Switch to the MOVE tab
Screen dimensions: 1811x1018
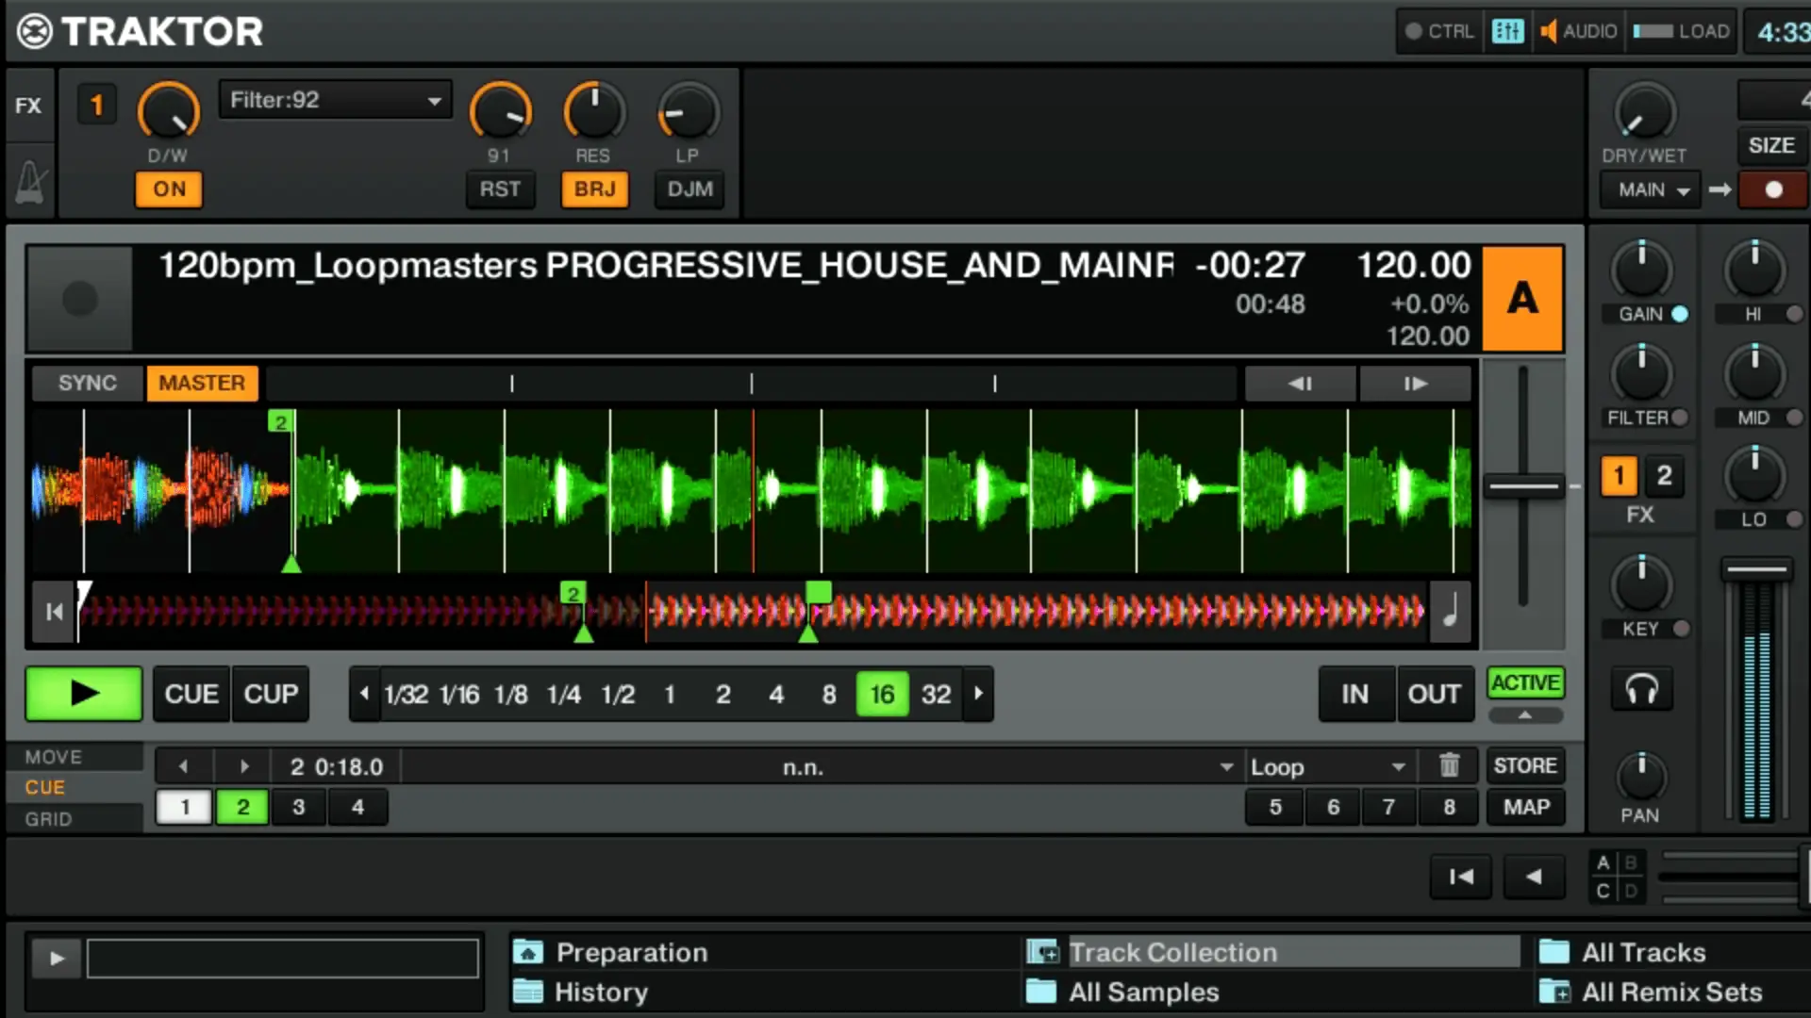(x=53, y=757)
